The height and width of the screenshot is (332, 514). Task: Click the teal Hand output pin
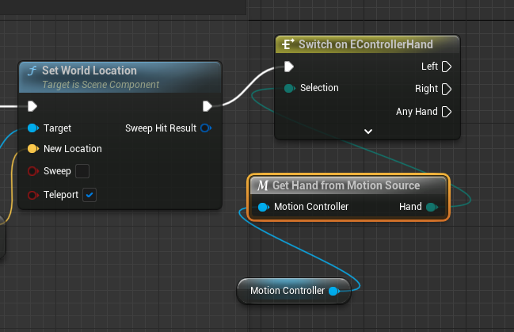[432, 207]
